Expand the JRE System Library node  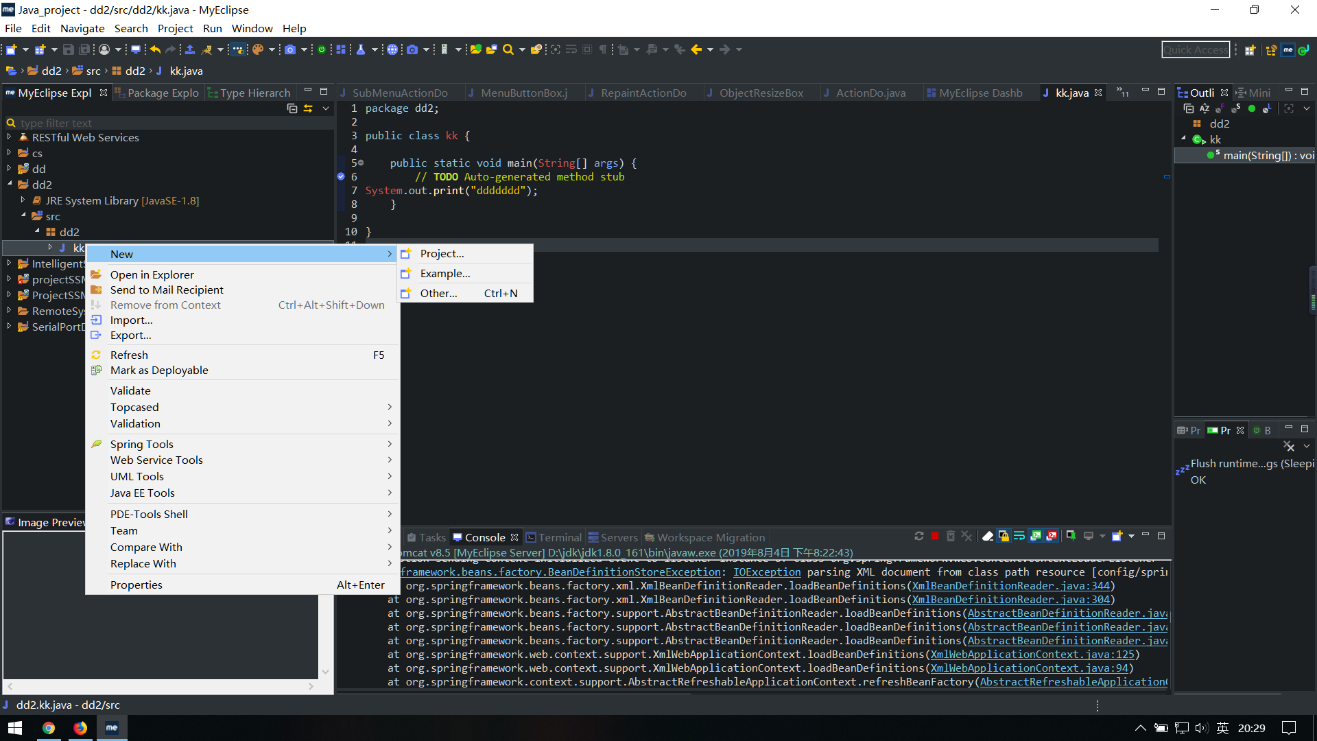[x=23, y=200]
